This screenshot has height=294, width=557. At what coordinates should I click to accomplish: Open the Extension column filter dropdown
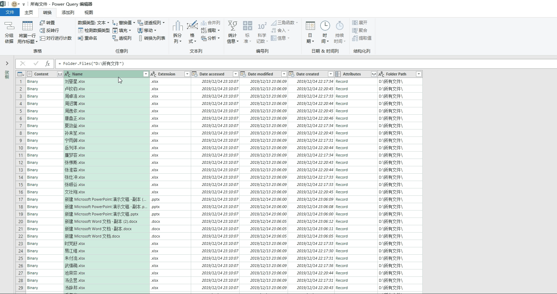(187, 74)
